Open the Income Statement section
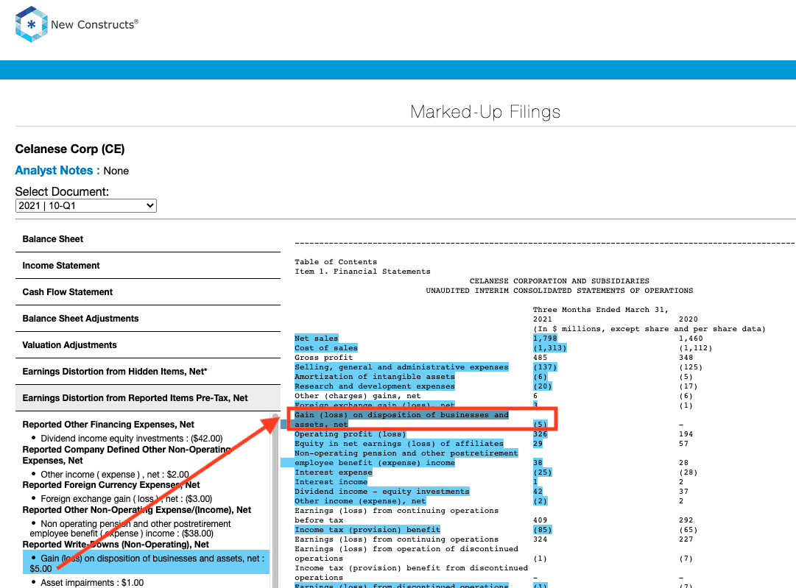The height and width of the screenshot is (588, 796). (148, 266)
